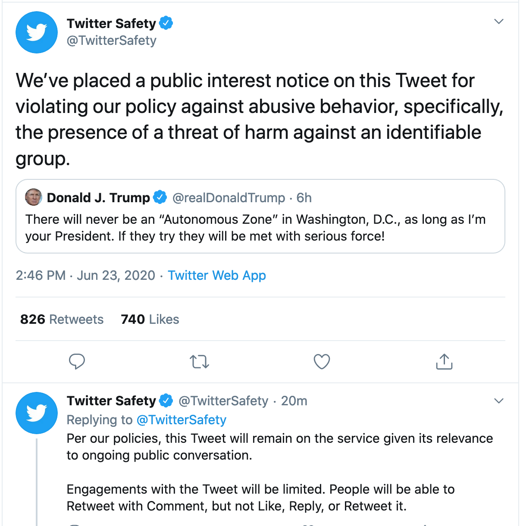Retweet the main Twitter Safety tweet

199,361
